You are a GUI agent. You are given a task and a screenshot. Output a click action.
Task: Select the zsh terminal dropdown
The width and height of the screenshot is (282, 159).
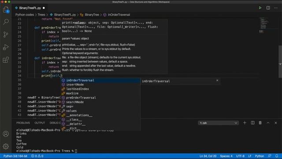click(x=219, y=123)
